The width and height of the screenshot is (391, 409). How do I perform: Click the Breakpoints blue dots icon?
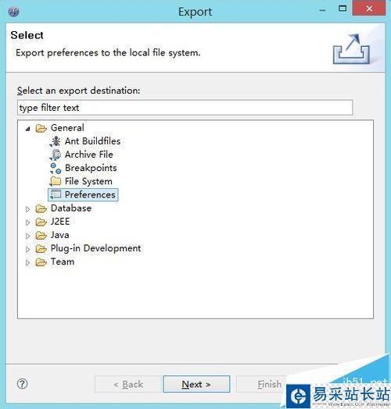pos(56,169)
